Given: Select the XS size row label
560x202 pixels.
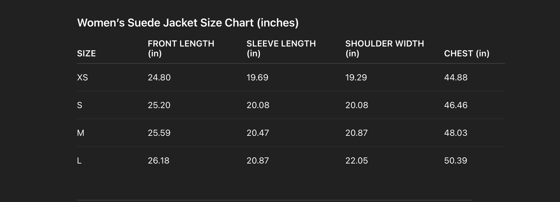Looking at the screenshot, I should pyautogui.click(x=82, y=77).
